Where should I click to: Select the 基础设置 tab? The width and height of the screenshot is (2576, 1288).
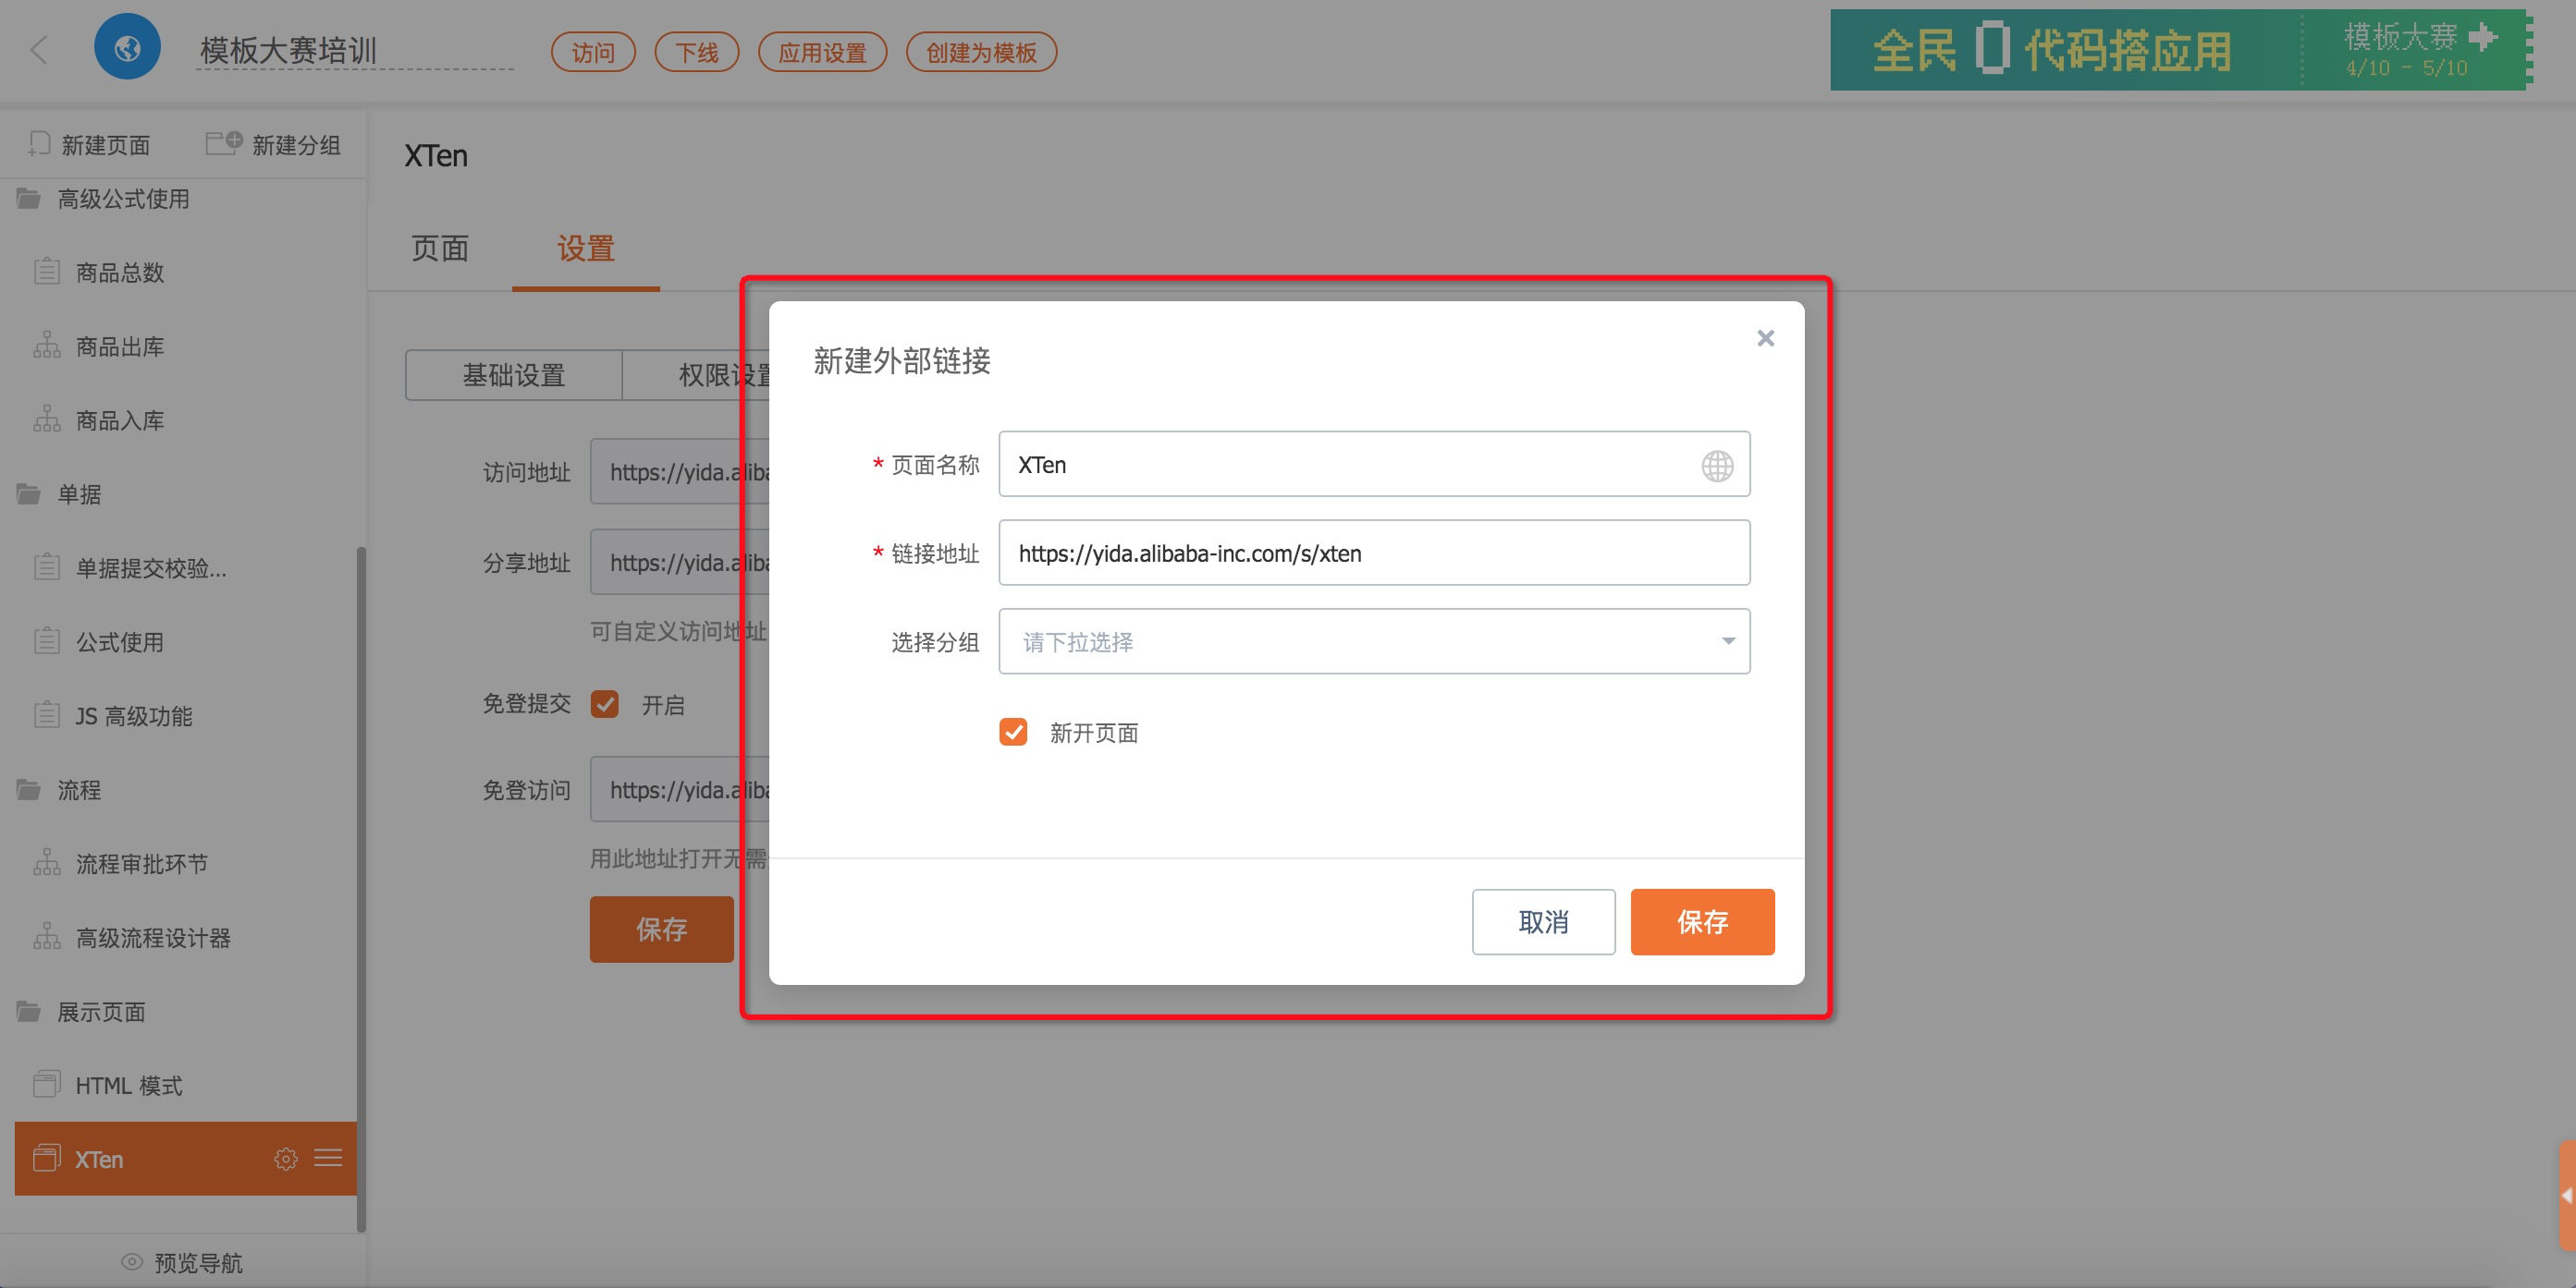coord(514,375)
